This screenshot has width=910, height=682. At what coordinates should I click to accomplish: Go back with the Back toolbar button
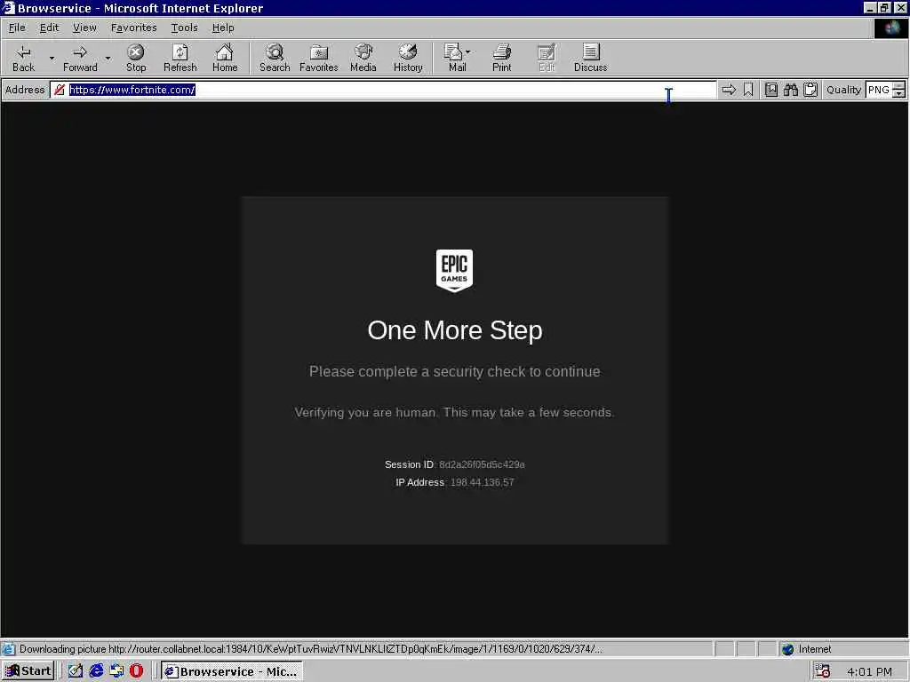tap(23, 58)
